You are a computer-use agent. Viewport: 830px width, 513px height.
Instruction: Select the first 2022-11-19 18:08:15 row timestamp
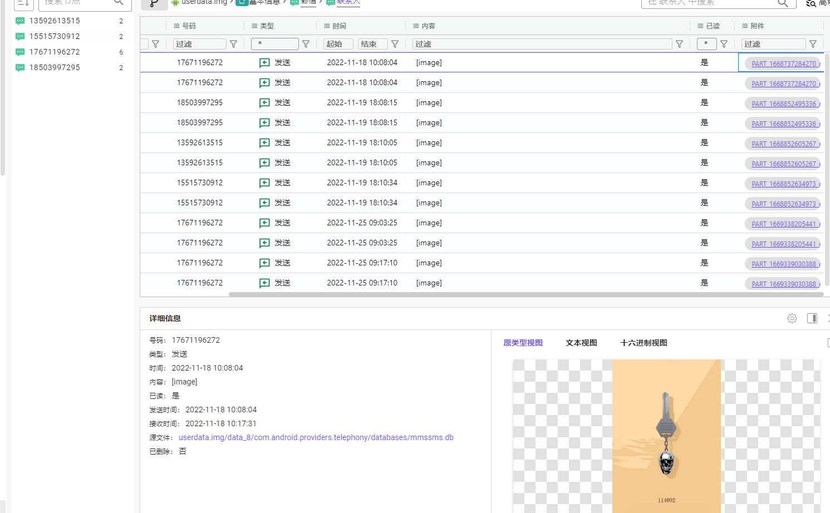tap(362, 102)
